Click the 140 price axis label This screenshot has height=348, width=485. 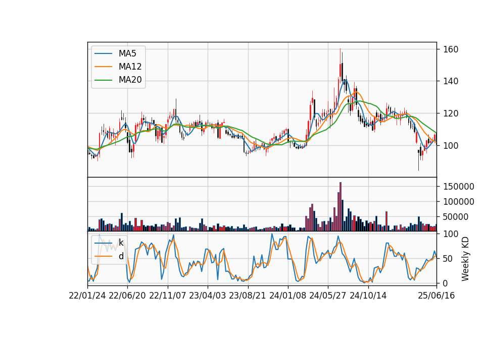[x=451, y=81]
